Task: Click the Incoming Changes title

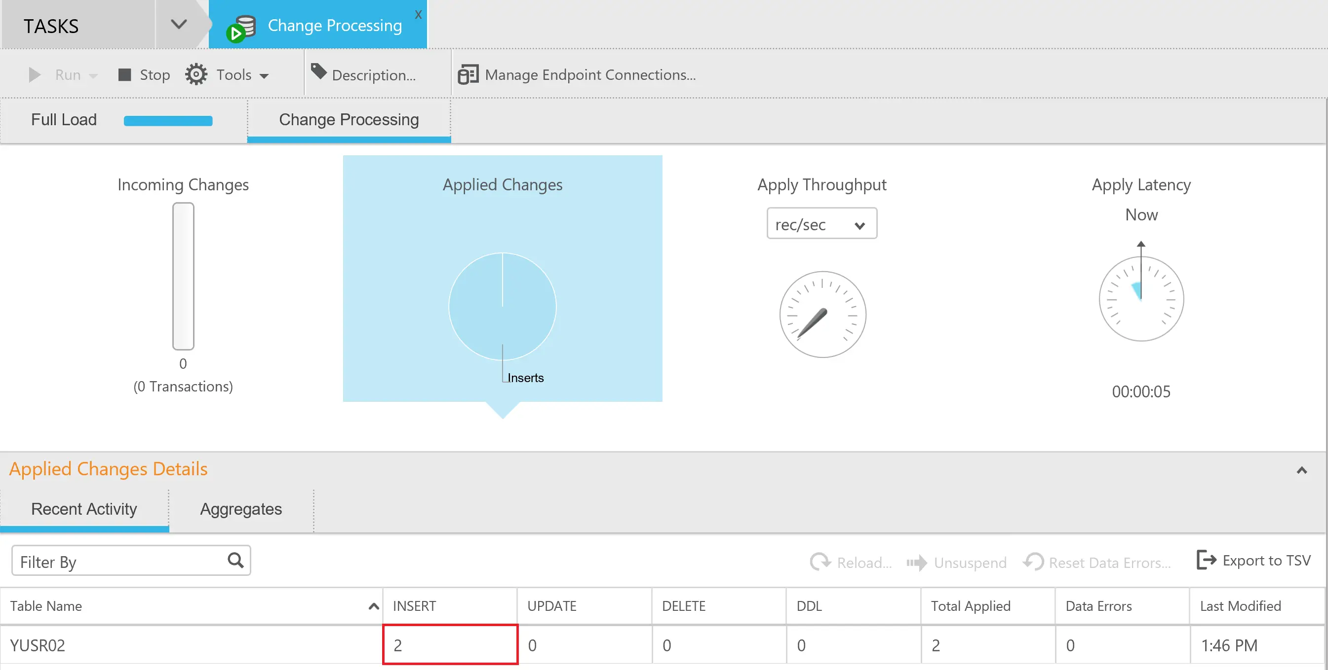Action: 183,185
